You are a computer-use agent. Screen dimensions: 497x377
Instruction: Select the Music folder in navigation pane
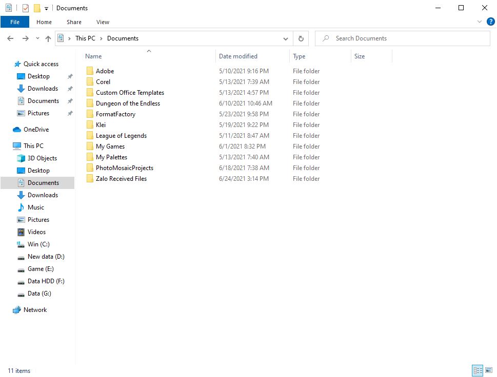pos(35,207)
